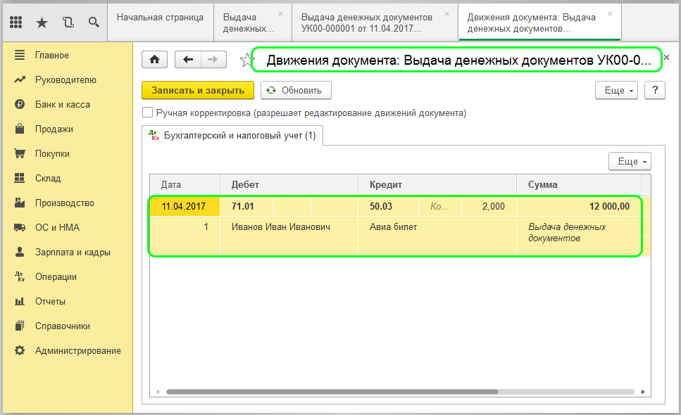This screenshot has width=681, height=415.
Task: Click the Производство factory icon
Action: click(x=20, y=203)
